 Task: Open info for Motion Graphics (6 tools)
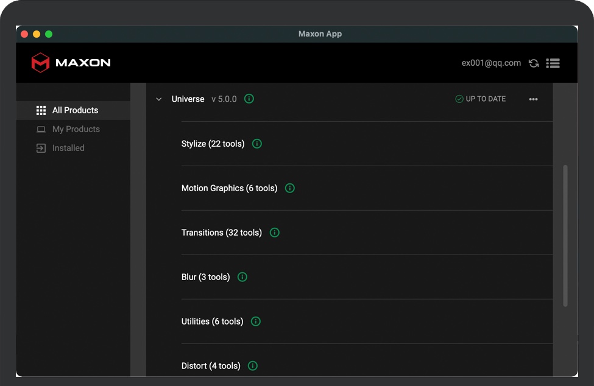click(x=290, y=189)
